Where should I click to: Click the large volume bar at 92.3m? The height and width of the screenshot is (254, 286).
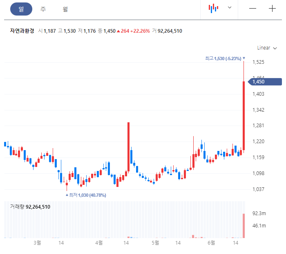point(244,226)
